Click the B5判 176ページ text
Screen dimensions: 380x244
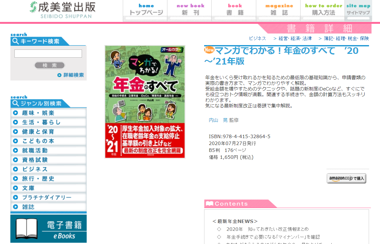click(x=228, y=150)
